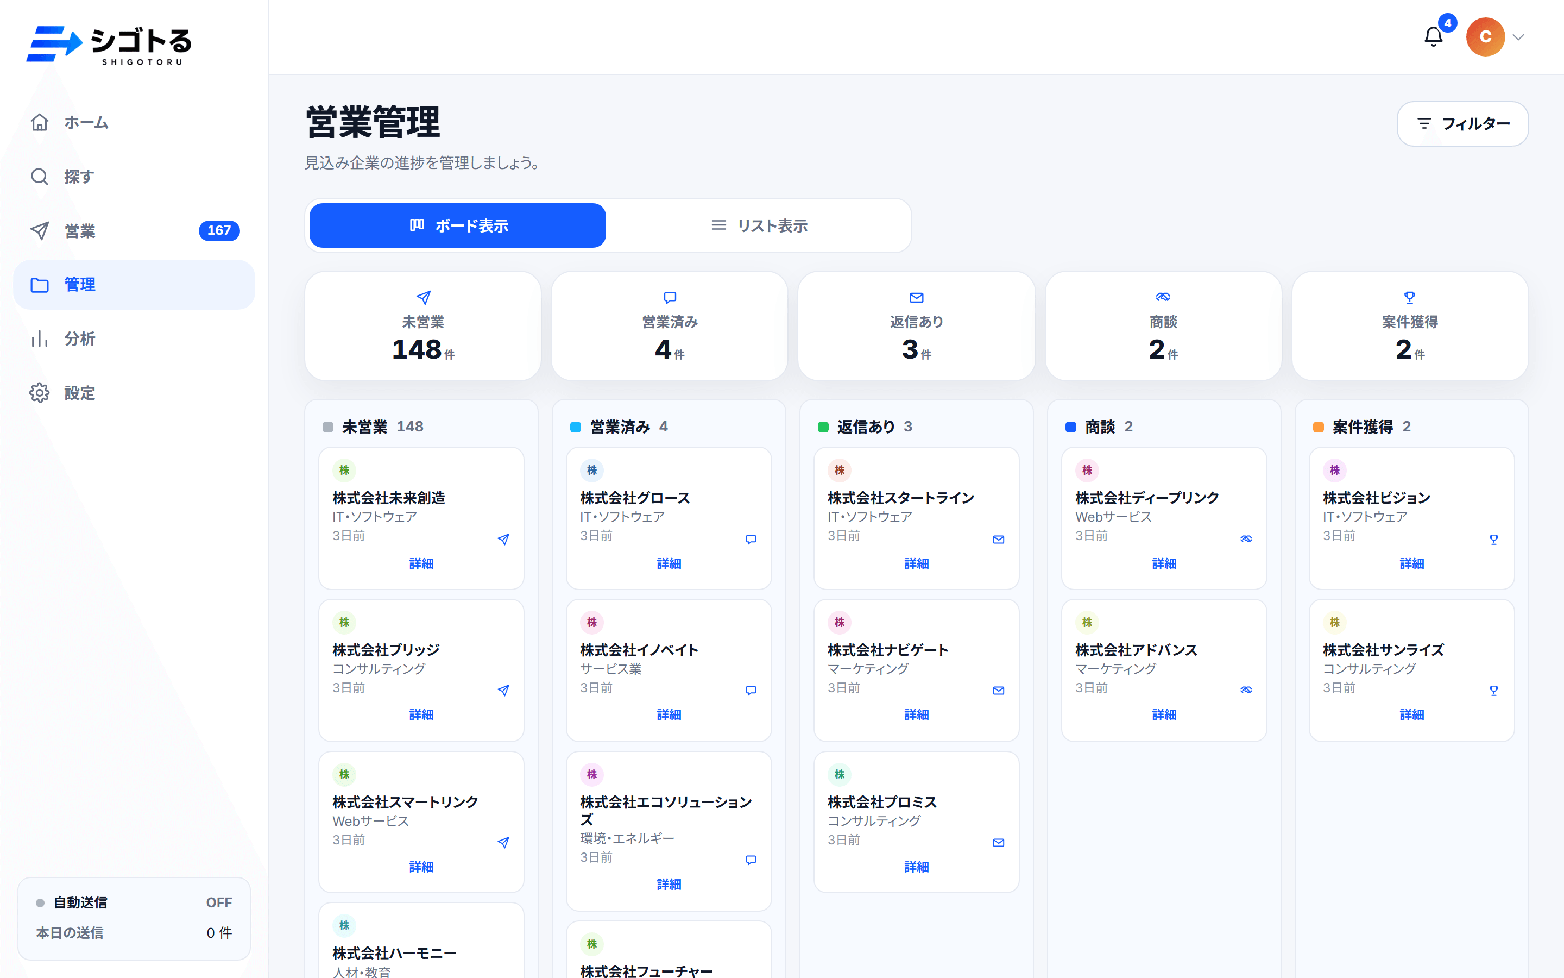The height and width of the screenshot is (978, 1564).
Task: Open the notifications bell
Action: tap(1433, 37)
